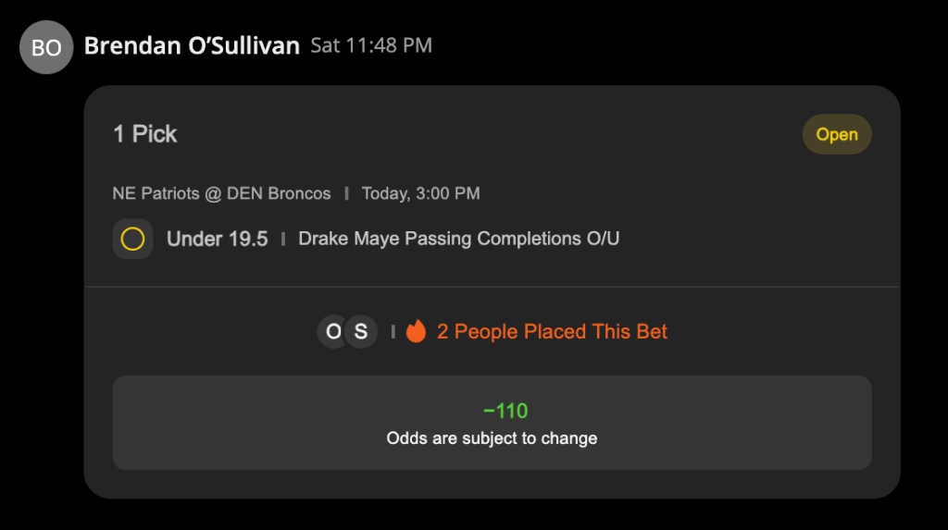Click the 'O' bettor avatar

point(332,331)
